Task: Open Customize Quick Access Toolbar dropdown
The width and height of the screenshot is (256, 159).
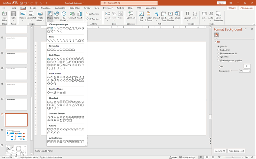Action: click(x=47, y=3)
